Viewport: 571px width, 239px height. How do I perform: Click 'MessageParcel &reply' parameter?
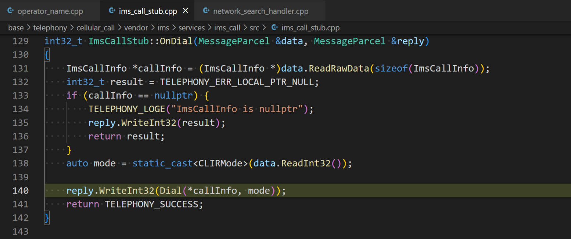(369, 41)
